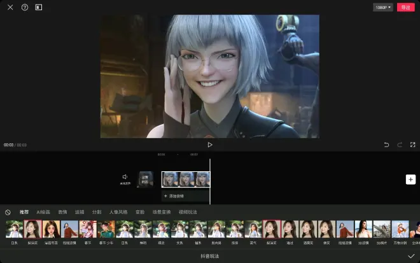
Task: Open the 场景变换 tab
Action: pos(162,212)
